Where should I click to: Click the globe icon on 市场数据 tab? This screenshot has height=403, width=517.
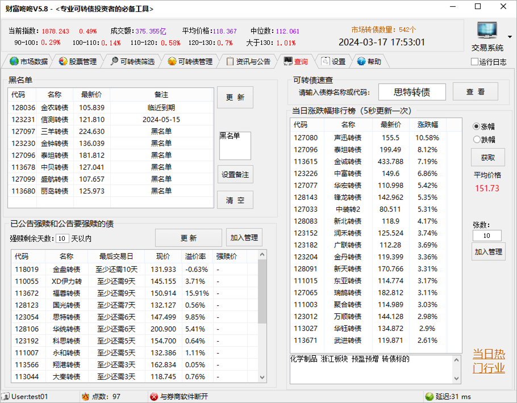tap(14, 61)
